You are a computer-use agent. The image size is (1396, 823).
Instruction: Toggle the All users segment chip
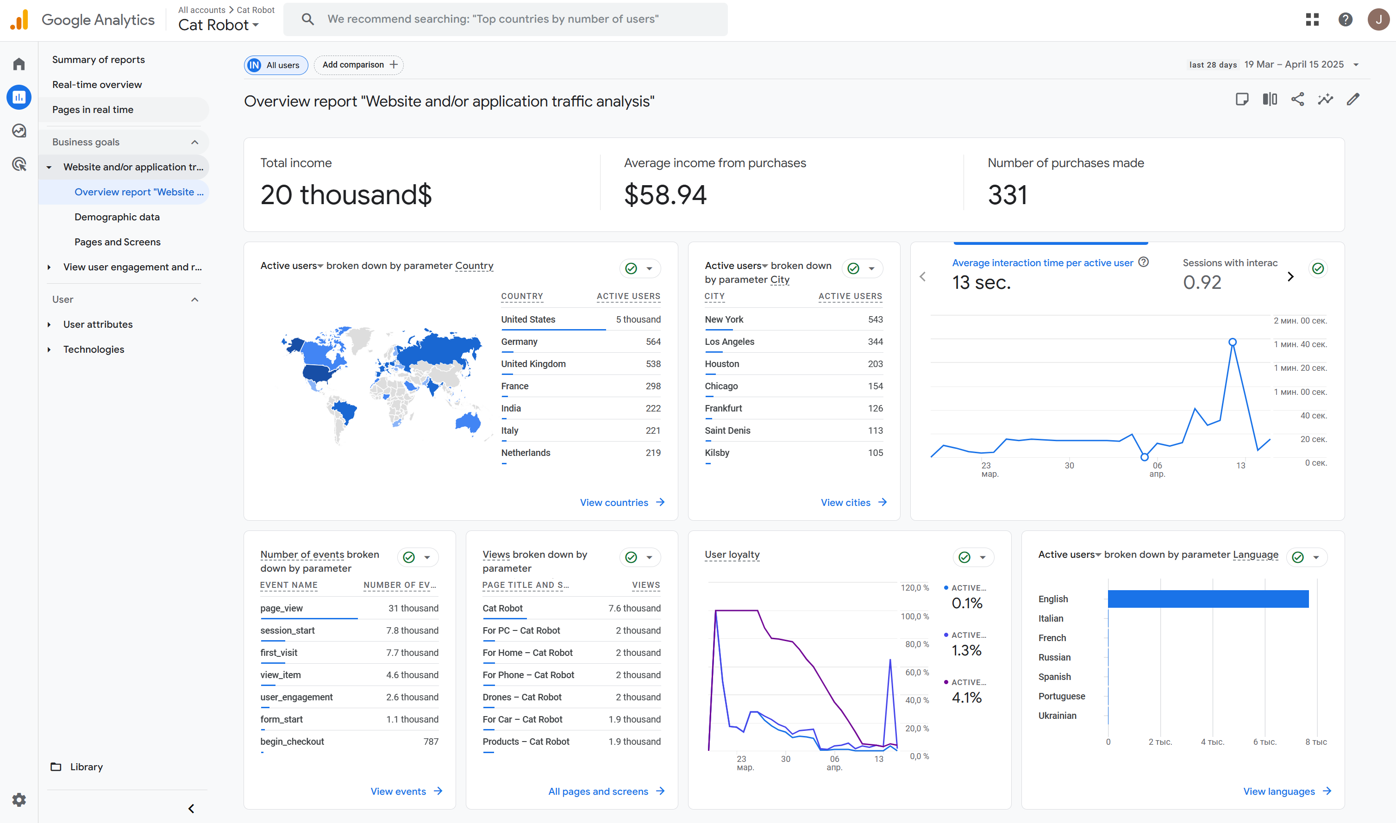275,65
